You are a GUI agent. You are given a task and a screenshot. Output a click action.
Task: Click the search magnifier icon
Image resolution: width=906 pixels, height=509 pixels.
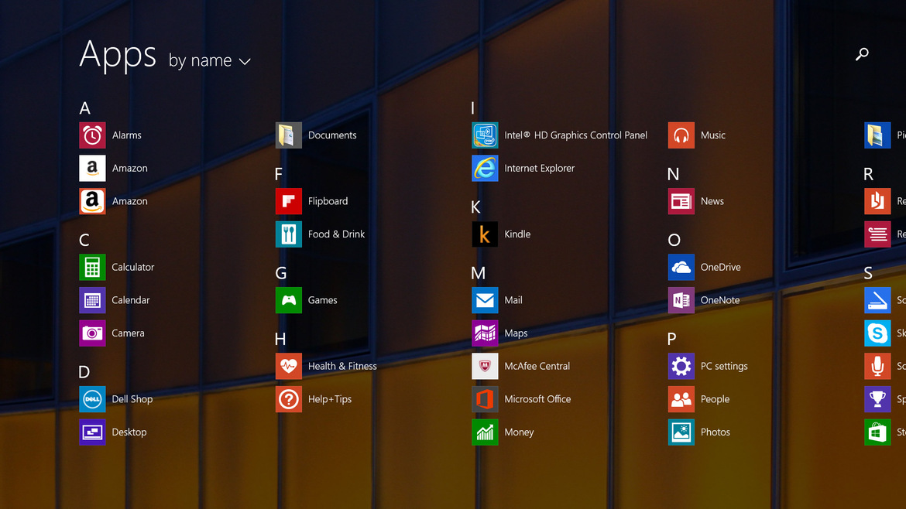862,54
